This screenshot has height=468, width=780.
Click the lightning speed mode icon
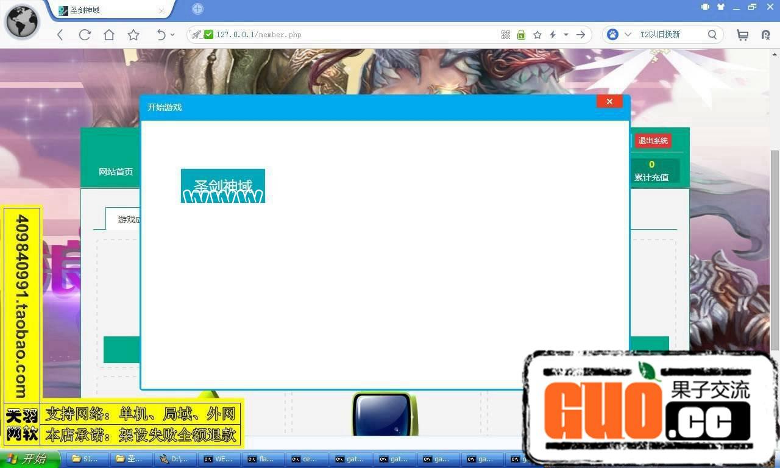point(553,35)
